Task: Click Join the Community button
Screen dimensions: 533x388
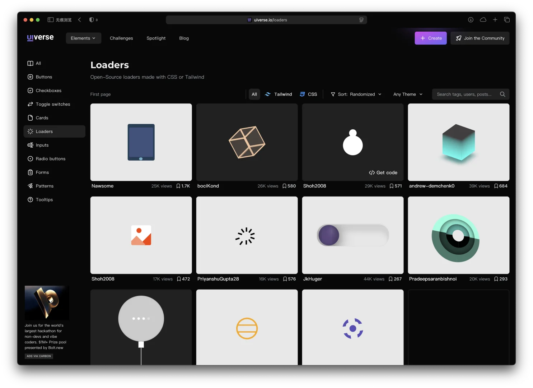Action: (480, 38)
